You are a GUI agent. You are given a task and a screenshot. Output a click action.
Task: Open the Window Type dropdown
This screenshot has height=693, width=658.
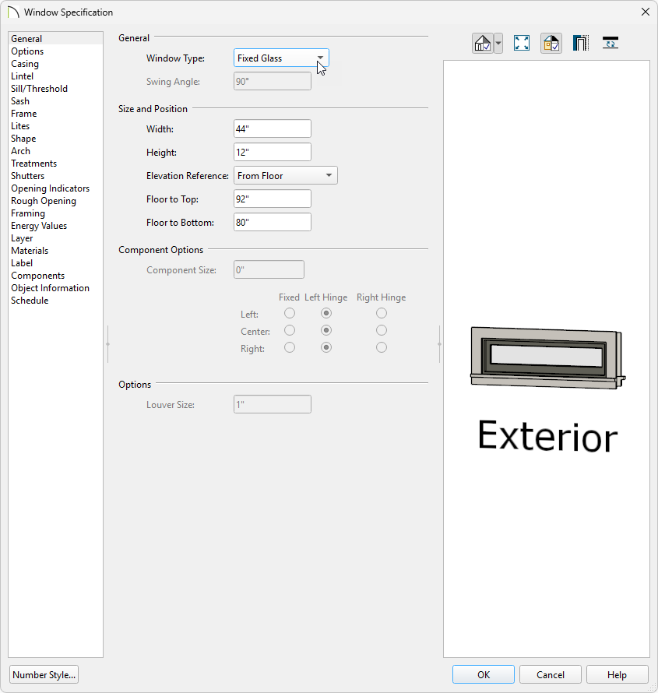tap(281, 58)
